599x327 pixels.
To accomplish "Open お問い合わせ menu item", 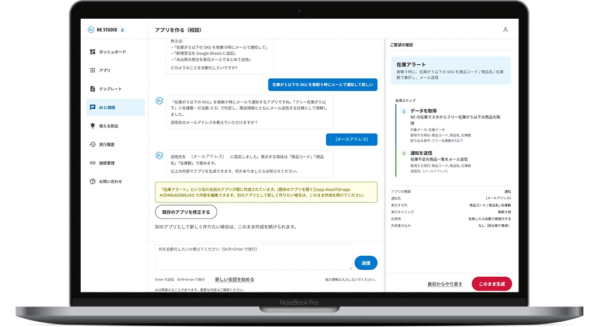I will (x=116, y=182).
